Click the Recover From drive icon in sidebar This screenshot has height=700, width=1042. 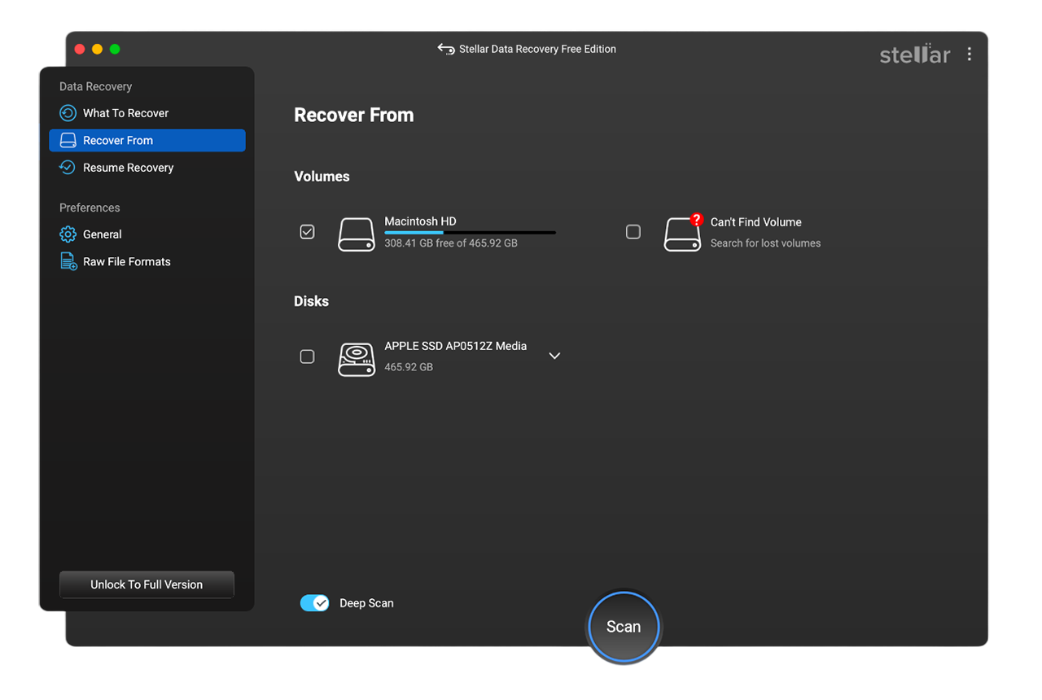click(x=68, y=141)
